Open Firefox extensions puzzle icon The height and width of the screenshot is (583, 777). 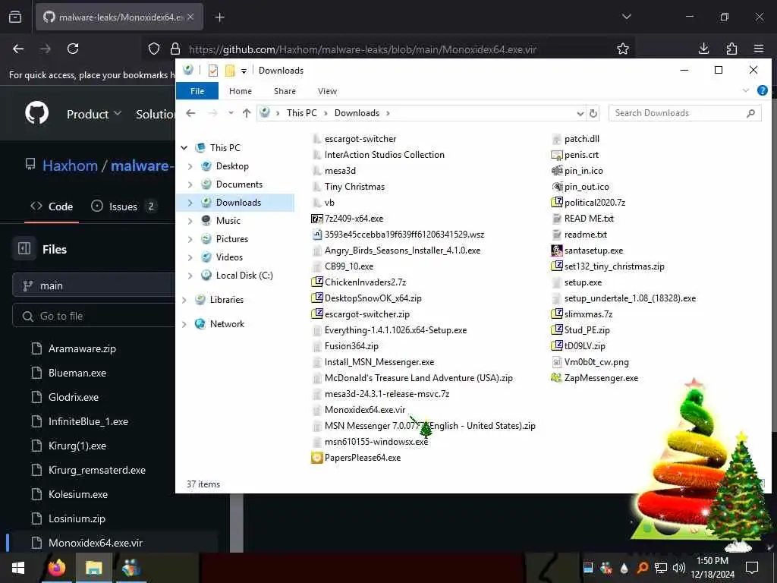[731, 49]
